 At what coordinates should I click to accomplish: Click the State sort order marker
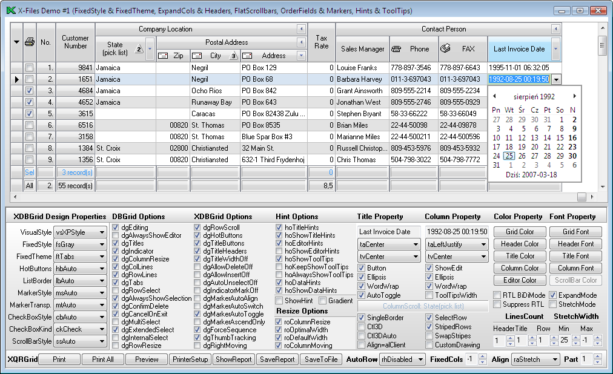pos(138,49)
